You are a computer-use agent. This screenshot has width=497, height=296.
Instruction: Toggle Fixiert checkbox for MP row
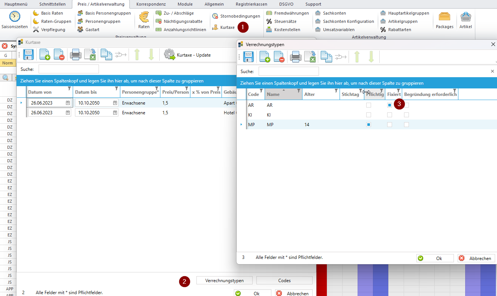click(389, 125)
